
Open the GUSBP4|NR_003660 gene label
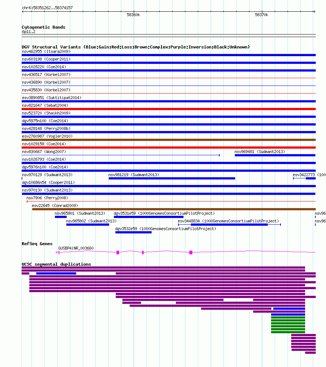pos(76,248)
